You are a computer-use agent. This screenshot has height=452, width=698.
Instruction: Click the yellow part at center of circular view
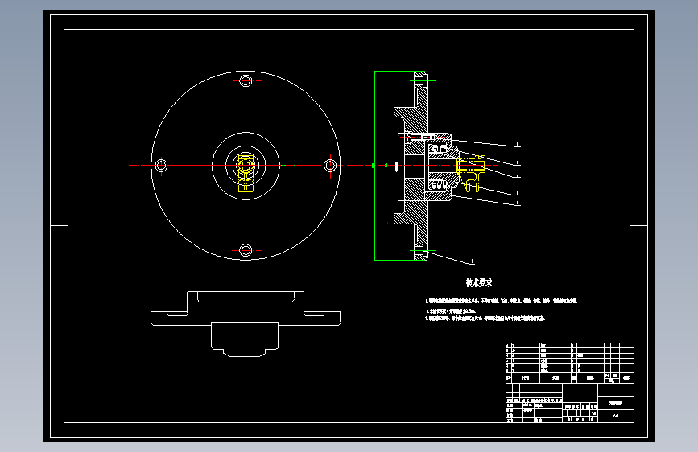pyautogui.click(x=246, y=173)
